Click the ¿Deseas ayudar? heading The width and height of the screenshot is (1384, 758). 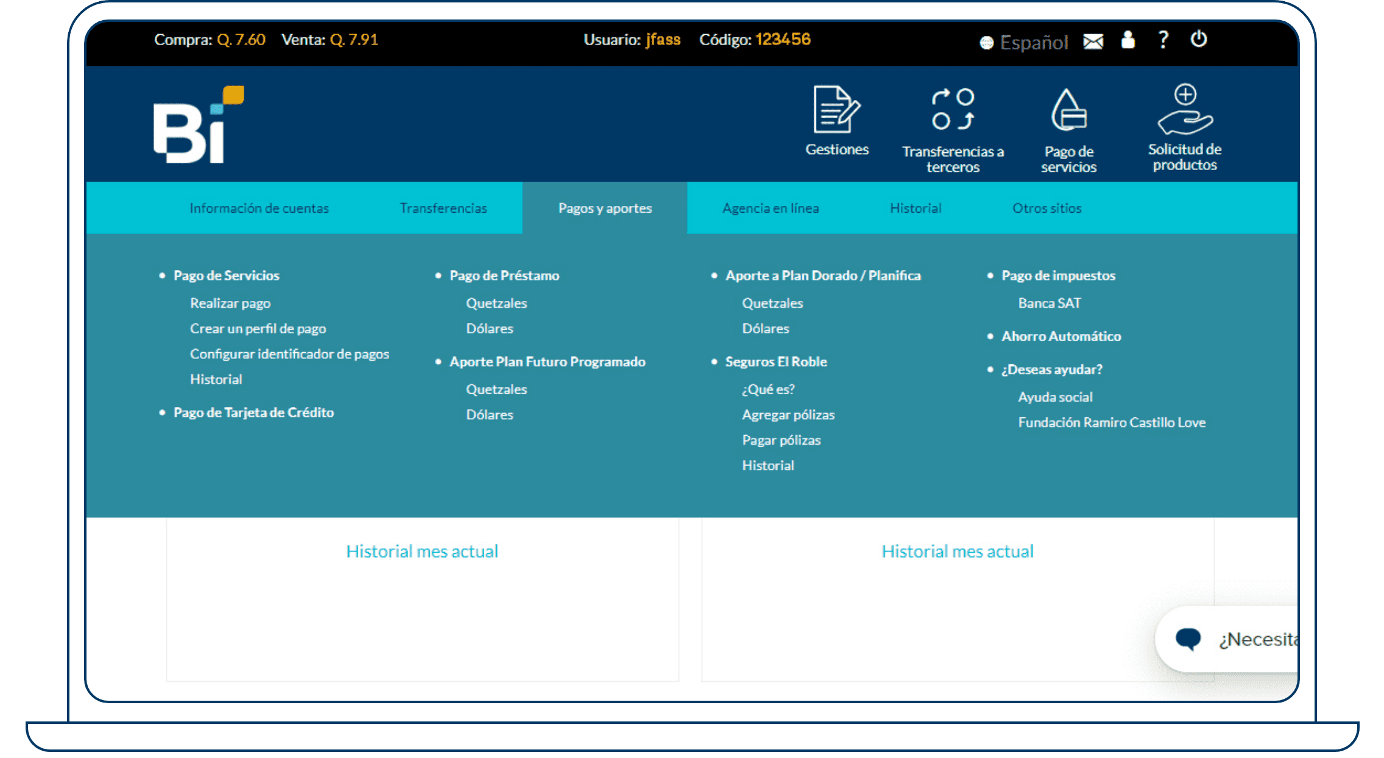1052,370
